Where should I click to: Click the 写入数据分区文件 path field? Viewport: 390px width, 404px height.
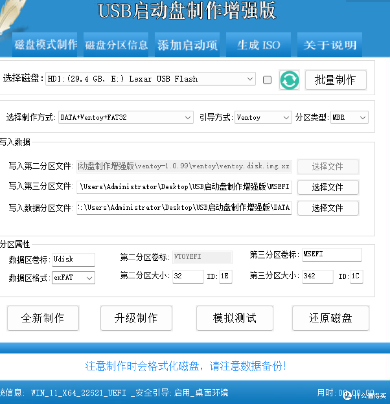click(184, 208)
